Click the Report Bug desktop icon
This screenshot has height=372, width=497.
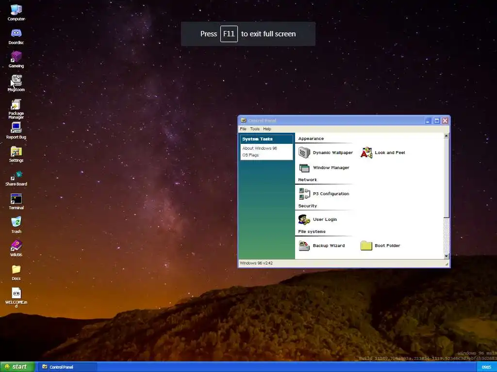[16, 131]
